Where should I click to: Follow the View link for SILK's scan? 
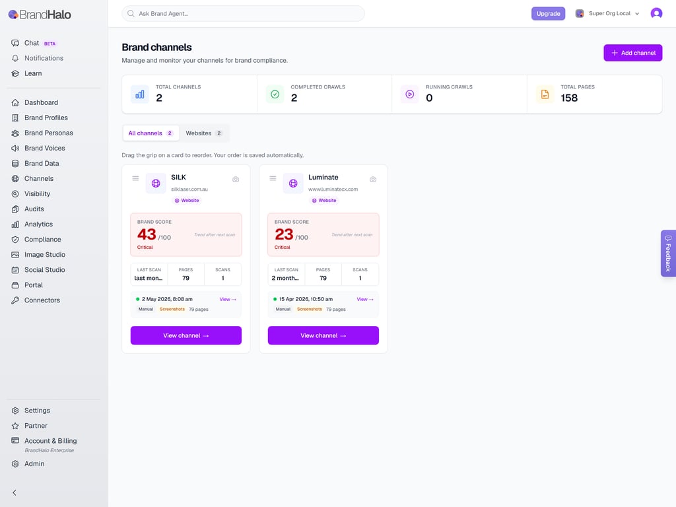pyautogui.click(x=228, y=299)
